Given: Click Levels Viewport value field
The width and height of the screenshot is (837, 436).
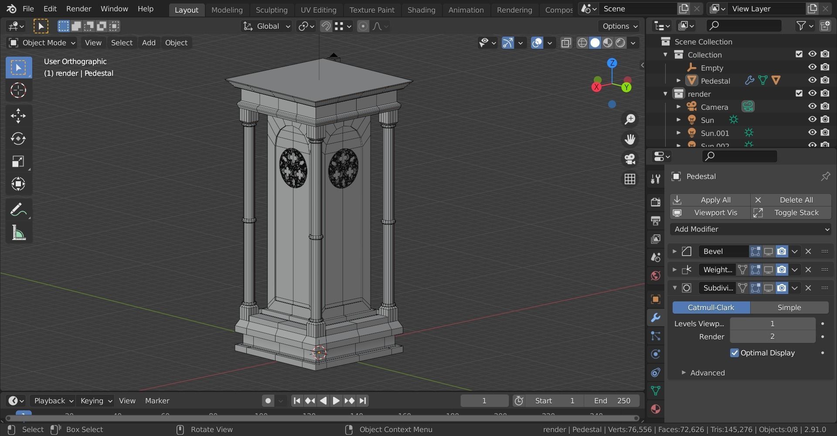Looking at the screenshot, I should point(772,324).
